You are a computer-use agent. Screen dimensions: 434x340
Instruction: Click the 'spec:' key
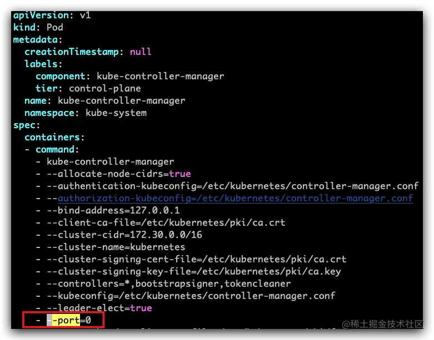point(27,125)
